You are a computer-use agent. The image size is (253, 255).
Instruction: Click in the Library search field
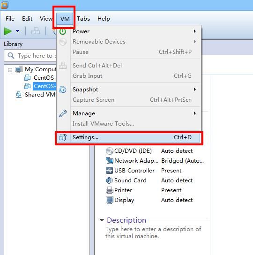point(30,56)
